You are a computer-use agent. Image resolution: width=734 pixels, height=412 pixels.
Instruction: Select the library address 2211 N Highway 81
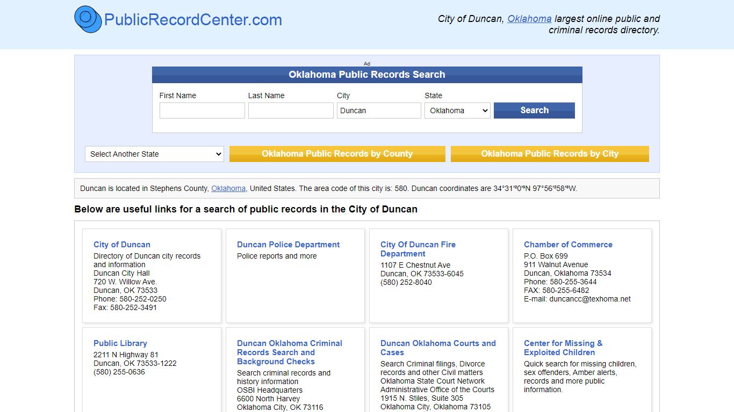pos(126,355)
